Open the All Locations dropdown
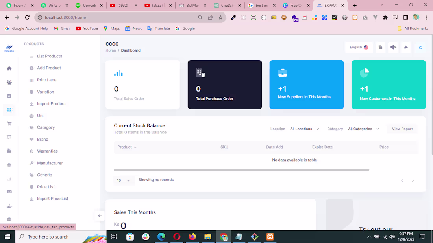The image size is (433, 243). [304, 129]
